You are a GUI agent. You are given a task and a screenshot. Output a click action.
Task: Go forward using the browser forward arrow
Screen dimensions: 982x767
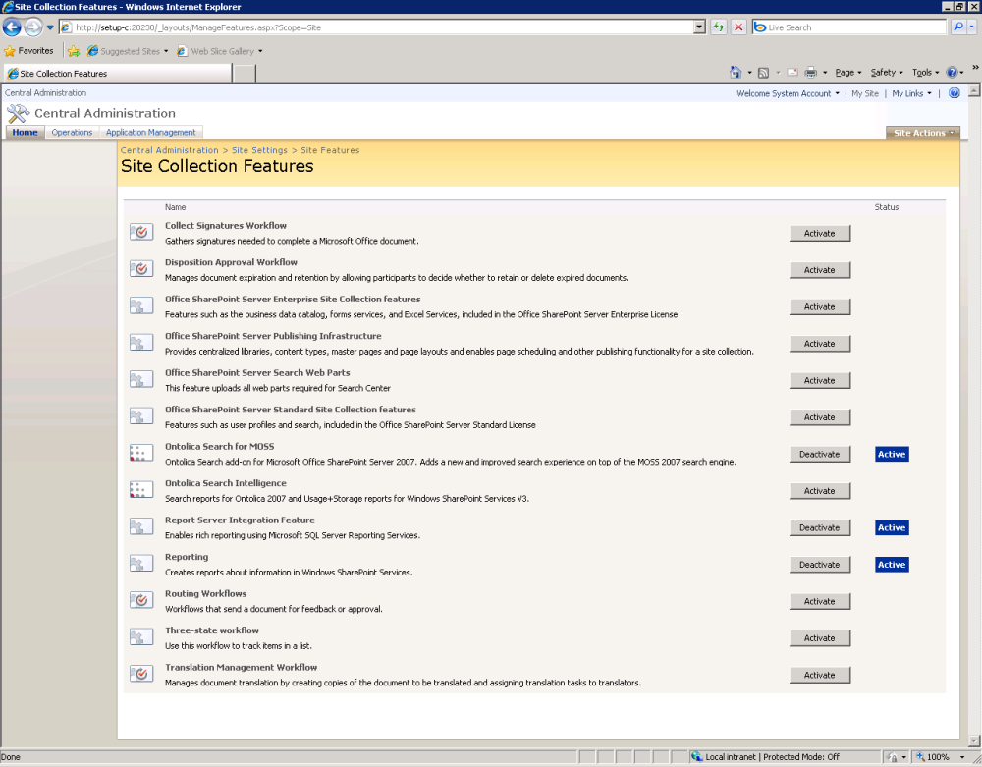(33, 27)
